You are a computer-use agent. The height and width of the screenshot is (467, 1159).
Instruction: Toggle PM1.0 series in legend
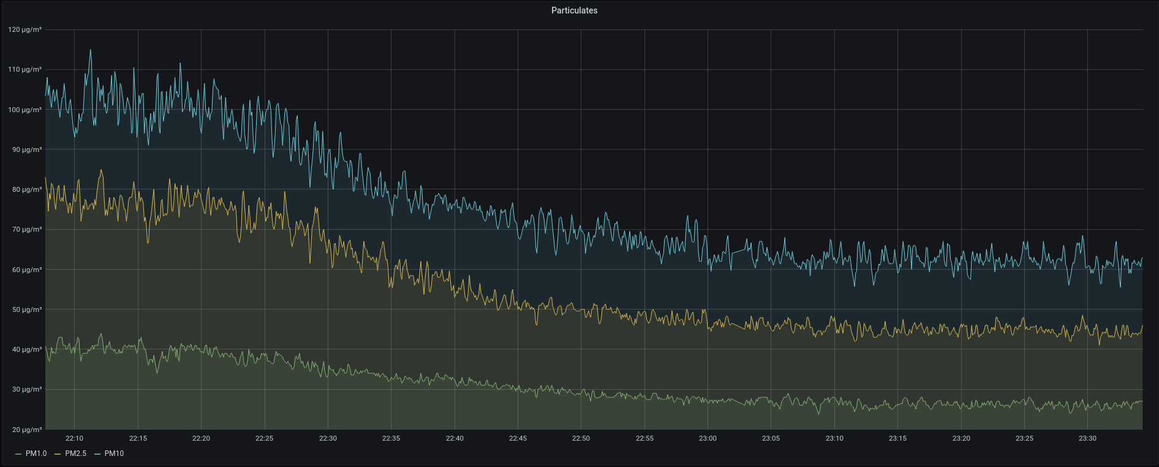(x=36, y=454)
